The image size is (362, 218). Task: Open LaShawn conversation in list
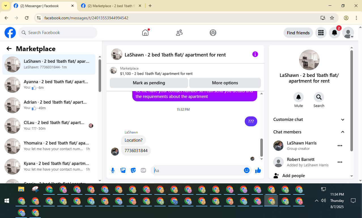[49, 64]
